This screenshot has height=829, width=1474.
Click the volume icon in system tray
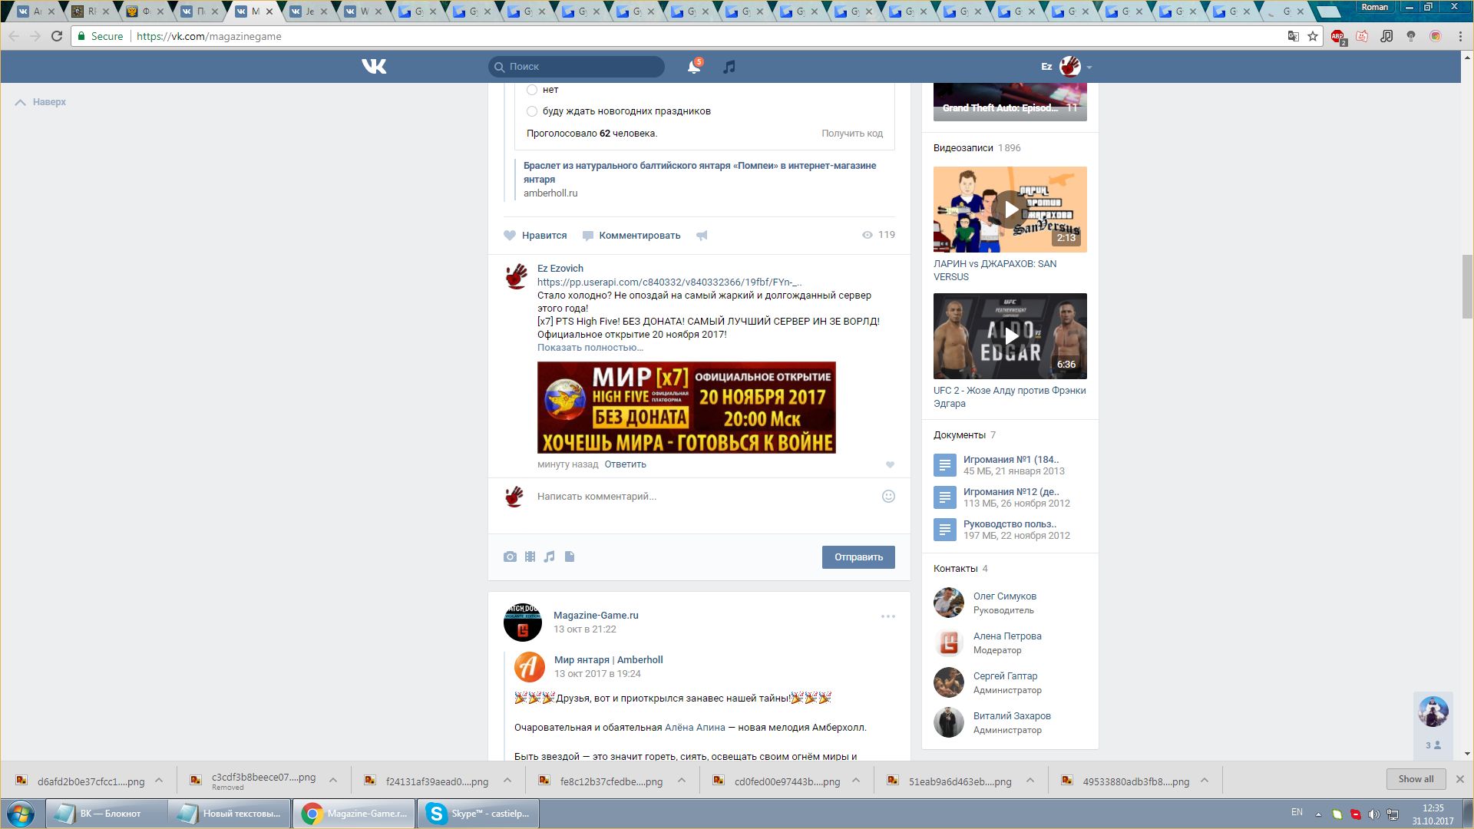coord(1373,814)
